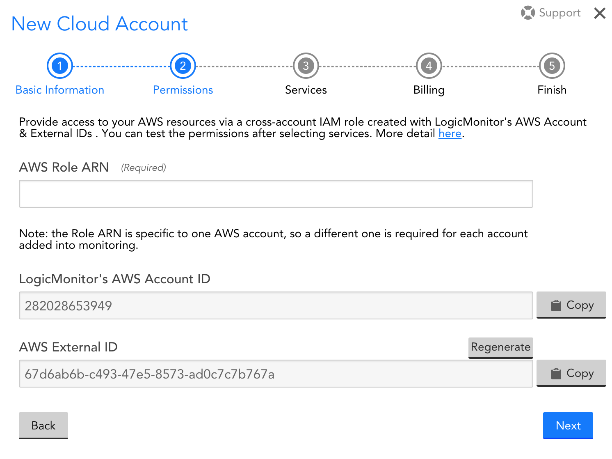Image resolution: width=612 pixels, height=459 pixels.
Task: Click the Support text link
Action: 560,13
